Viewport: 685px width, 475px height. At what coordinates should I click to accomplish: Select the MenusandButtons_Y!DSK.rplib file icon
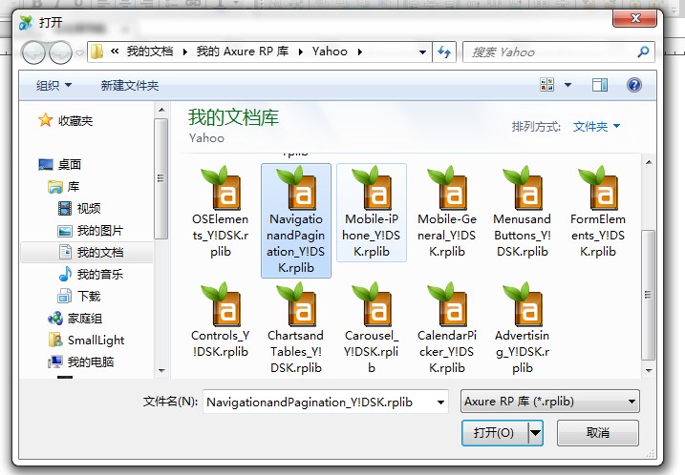tap(523, 189)
